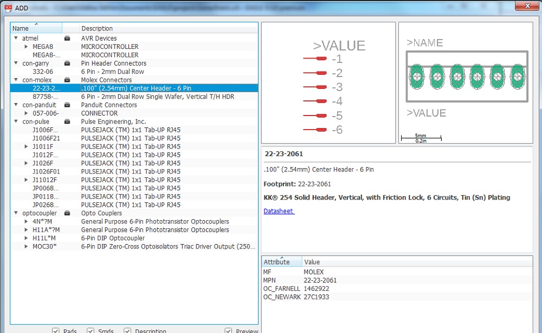Click the OC_NEWARK attribute row

397,297
